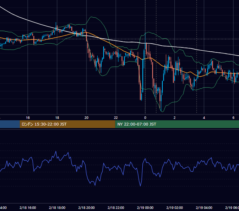The image size is (239, 211).
Task: Click the 2/19 00:00 date label
Action: (x=145, y=207)
